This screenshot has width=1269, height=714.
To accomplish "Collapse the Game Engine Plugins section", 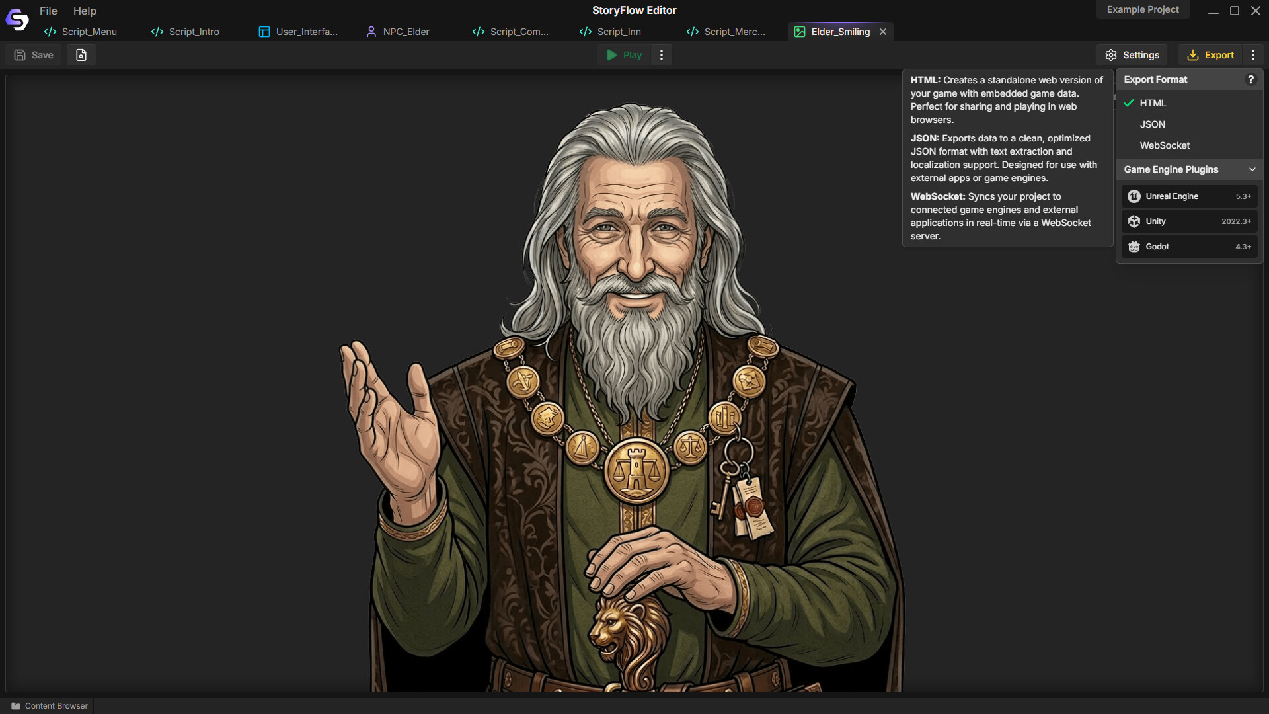I will (1252, 169).
